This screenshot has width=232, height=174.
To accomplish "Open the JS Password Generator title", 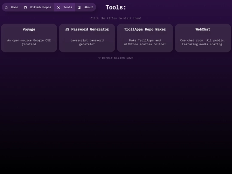I will click(87, 29).
